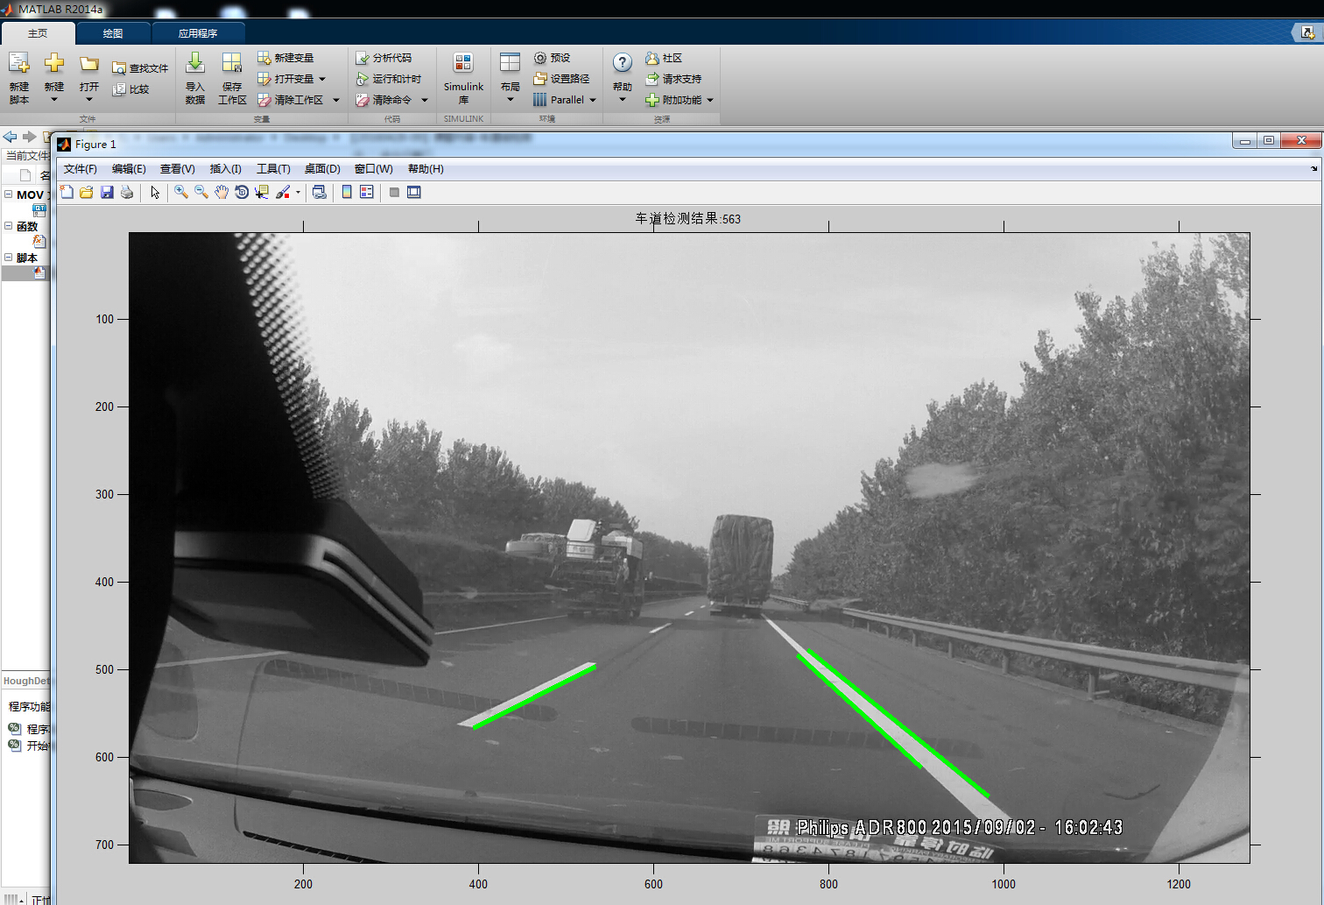The height and width of the screenshot is (905, 1324).
Task: Enable the Data Cursor tool
Action: click(262, 192)
